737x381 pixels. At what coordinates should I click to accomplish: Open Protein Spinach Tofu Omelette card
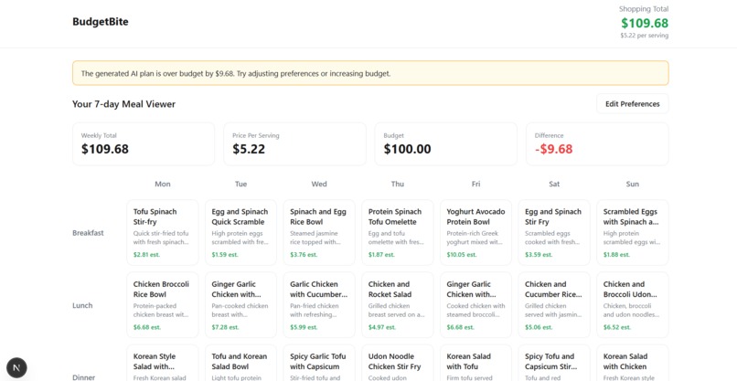(397, 233)
